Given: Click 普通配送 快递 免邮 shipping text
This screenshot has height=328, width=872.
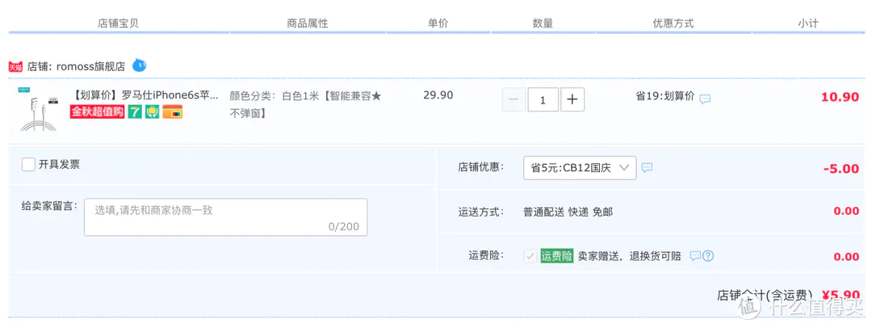Looking at the screenshot, I should click(568, 212).
